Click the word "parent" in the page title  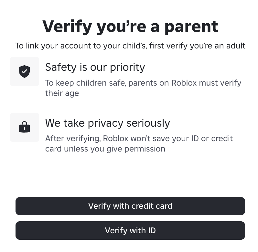tap(191, 26)
